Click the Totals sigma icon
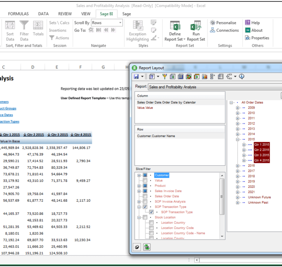 (x=38, y=25)
